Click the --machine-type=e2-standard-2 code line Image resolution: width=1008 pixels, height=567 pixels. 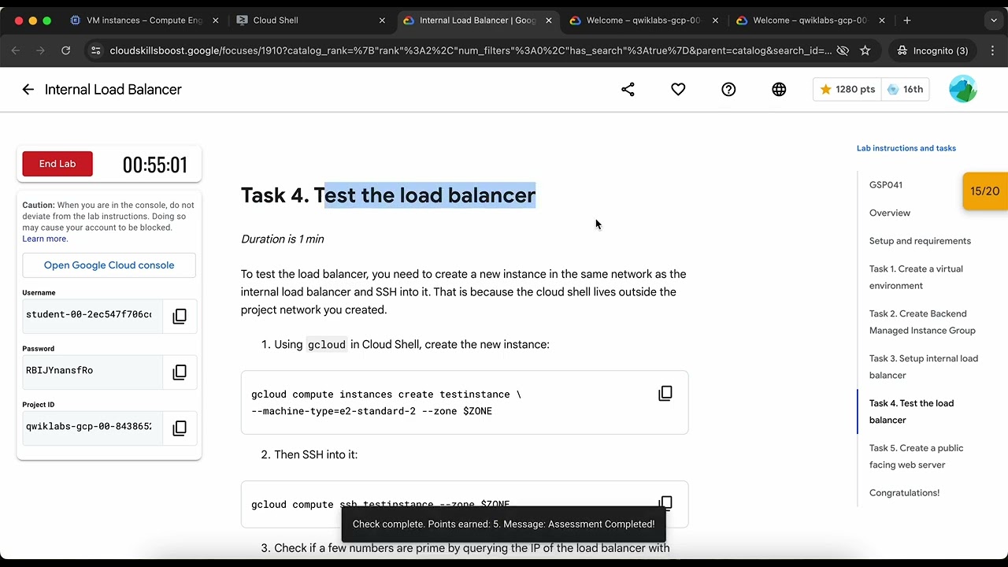click(372, 411)
